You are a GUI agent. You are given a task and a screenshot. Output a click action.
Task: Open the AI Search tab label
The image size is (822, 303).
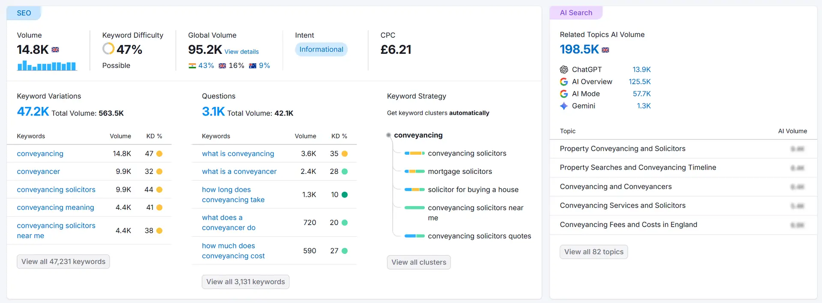576,13
